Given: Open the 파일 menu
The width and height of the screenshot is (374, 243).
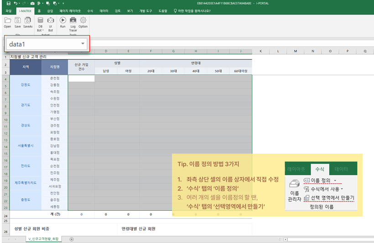Looking at the screenshot, I should 8,10.
